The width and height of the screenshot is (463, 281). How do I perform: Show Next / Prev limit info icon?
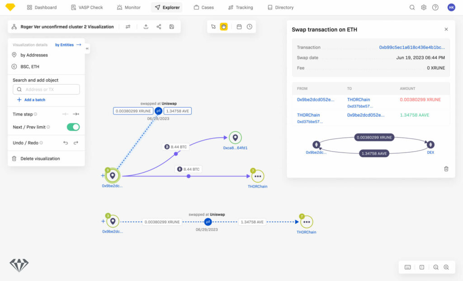[x=48, y=127]
